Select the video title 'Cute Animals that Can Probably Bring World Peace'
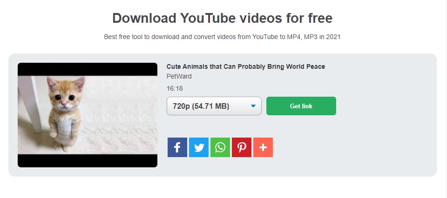This screenshot has height=198, width=447. pyautogui.click(x=246, y=66)
